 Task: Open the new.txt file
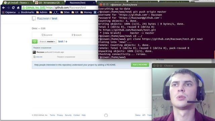pos(39,57)
